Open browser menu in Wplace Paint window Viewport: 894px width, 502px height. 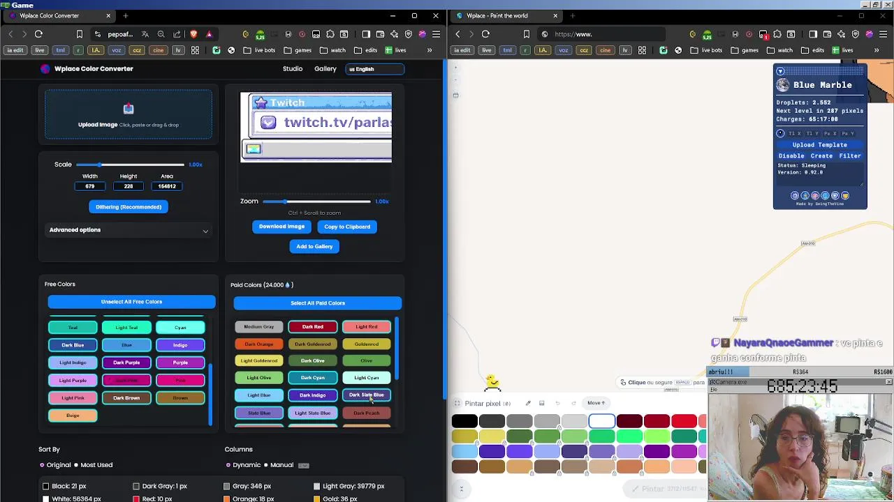884,34
